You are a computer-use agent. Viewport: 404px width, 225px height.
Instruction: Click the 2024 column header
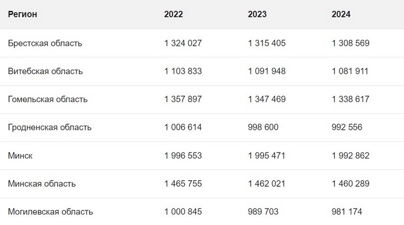[x=341, y=15]
